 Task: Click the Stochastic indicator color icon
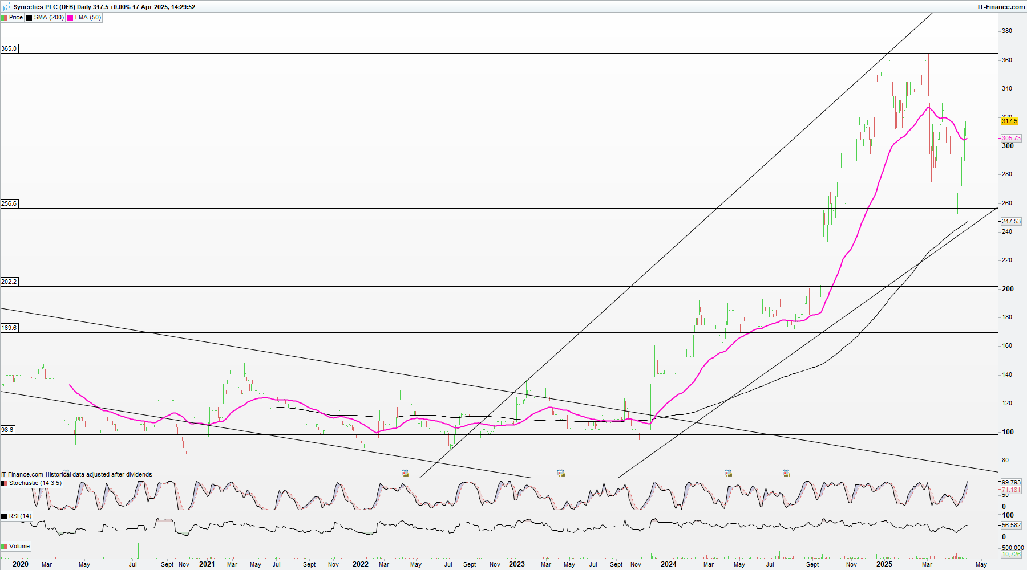click(x=5, y=483)
